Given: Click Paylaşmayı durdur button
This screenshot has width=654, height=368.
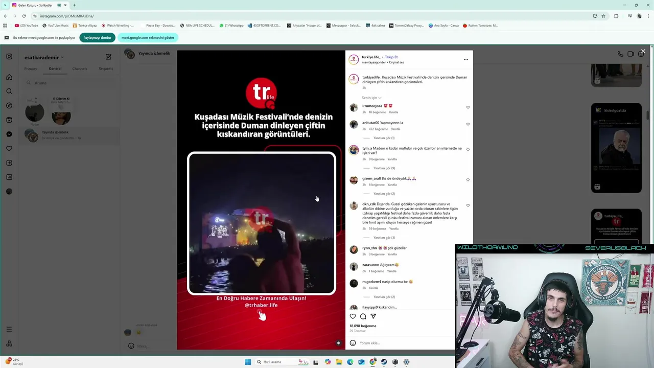Looking at the screenshot, I should click(97, 37).
